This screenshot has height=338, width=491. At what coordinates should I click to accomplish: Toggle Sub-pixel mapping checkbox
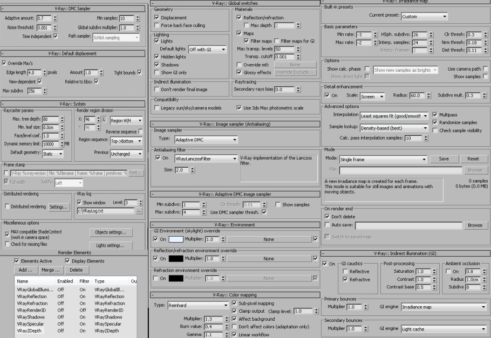point(234,303)
